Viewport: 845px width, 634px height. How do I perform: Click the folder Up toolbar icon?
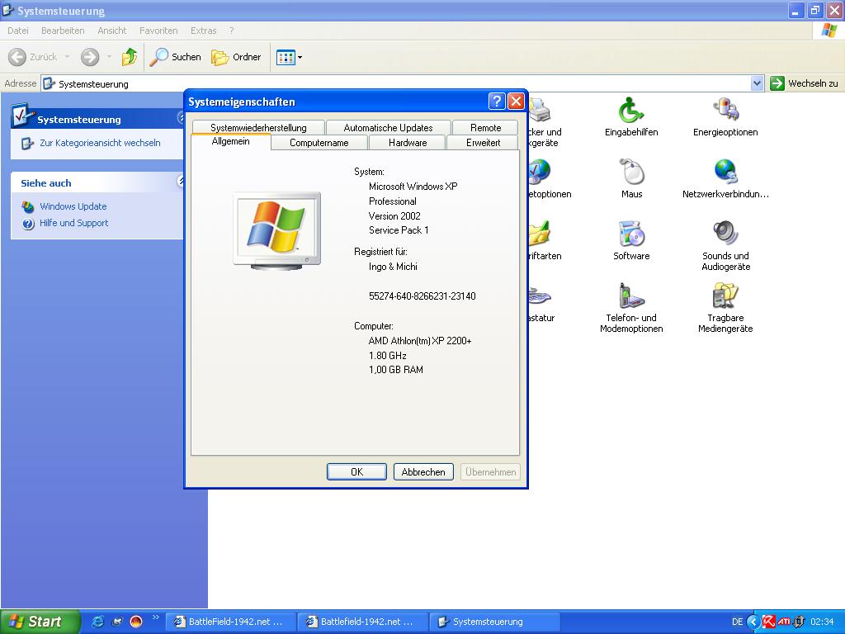pyautogui.click(x=130, y=57)
